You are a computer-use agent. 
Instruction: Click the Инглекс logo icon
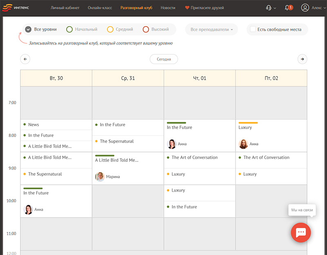[9, 7]
